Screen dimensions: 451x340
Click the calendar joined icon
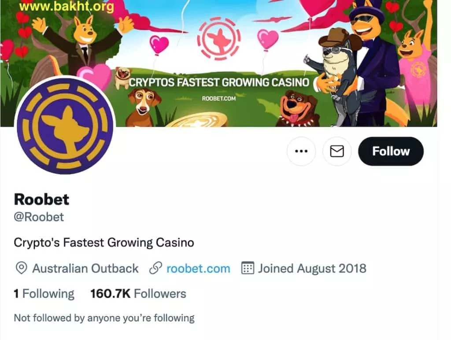pyautogui.click(x=248, y=268)
